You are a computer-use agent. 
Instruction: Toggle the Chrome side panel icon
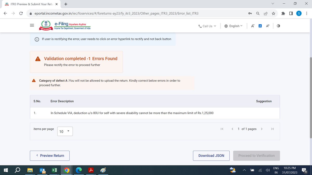(x=291, y=13)
